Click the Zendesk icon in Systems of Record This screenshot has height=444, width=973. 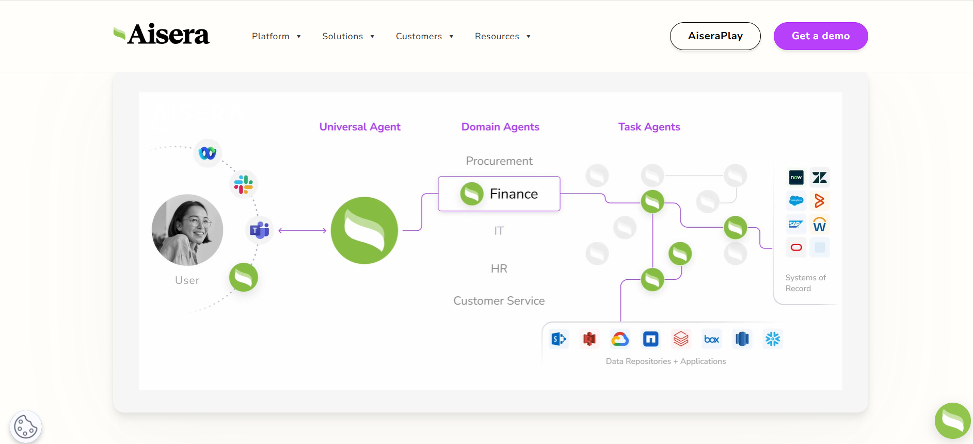pos(819,178)
